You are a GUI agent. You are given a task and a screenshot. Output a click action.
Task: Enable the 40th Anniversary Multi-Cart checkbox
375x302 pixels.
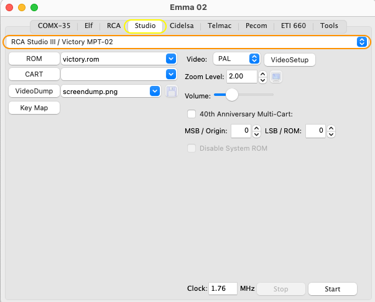pos(192,114)
